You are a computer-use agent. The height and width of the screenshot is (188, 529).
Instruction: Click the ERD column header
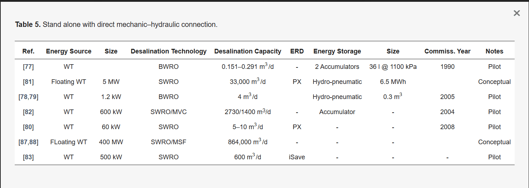point(297,51)
